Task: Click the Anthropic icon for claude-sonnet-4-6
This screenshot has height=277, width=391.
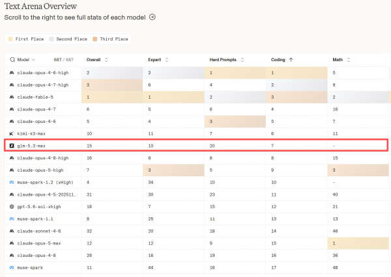Action: click(12, 231)
